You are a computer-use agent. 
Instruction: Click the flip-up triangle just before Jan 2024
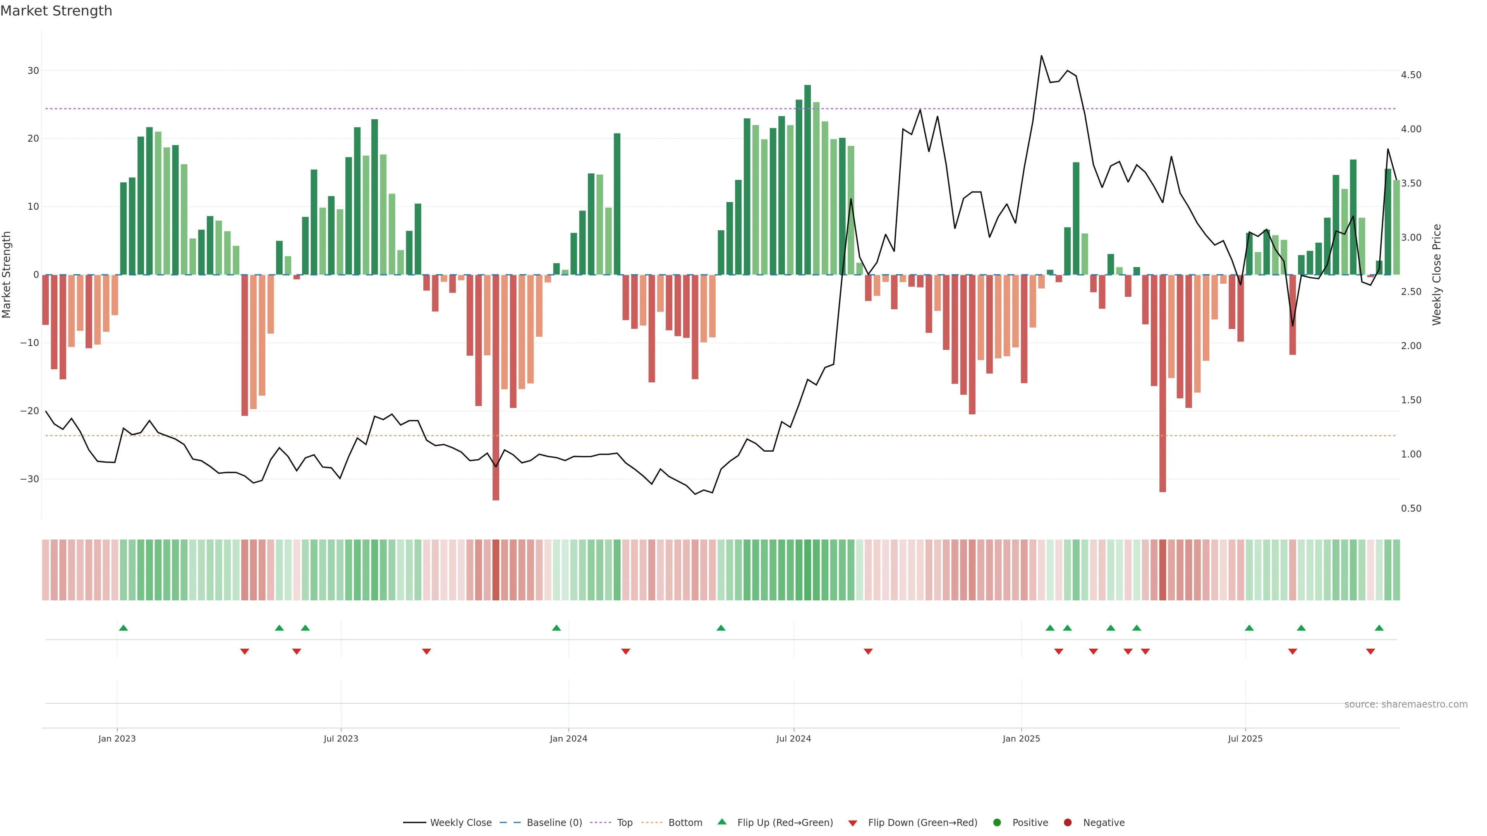556,628
